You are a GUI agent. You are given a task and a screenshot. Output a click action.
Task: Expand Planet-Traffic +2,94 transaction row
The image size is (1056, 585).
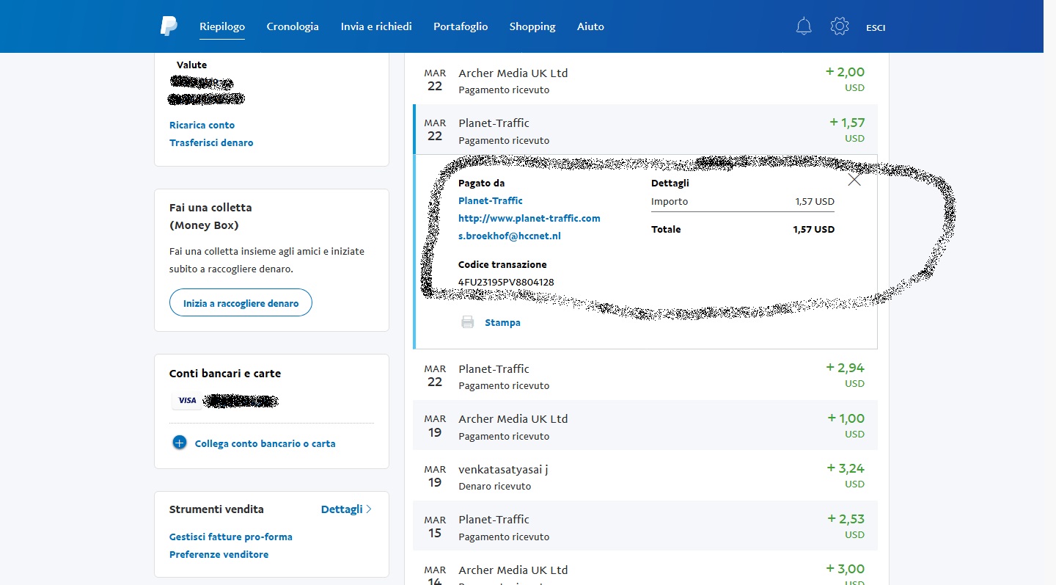[x=645, y=375]
